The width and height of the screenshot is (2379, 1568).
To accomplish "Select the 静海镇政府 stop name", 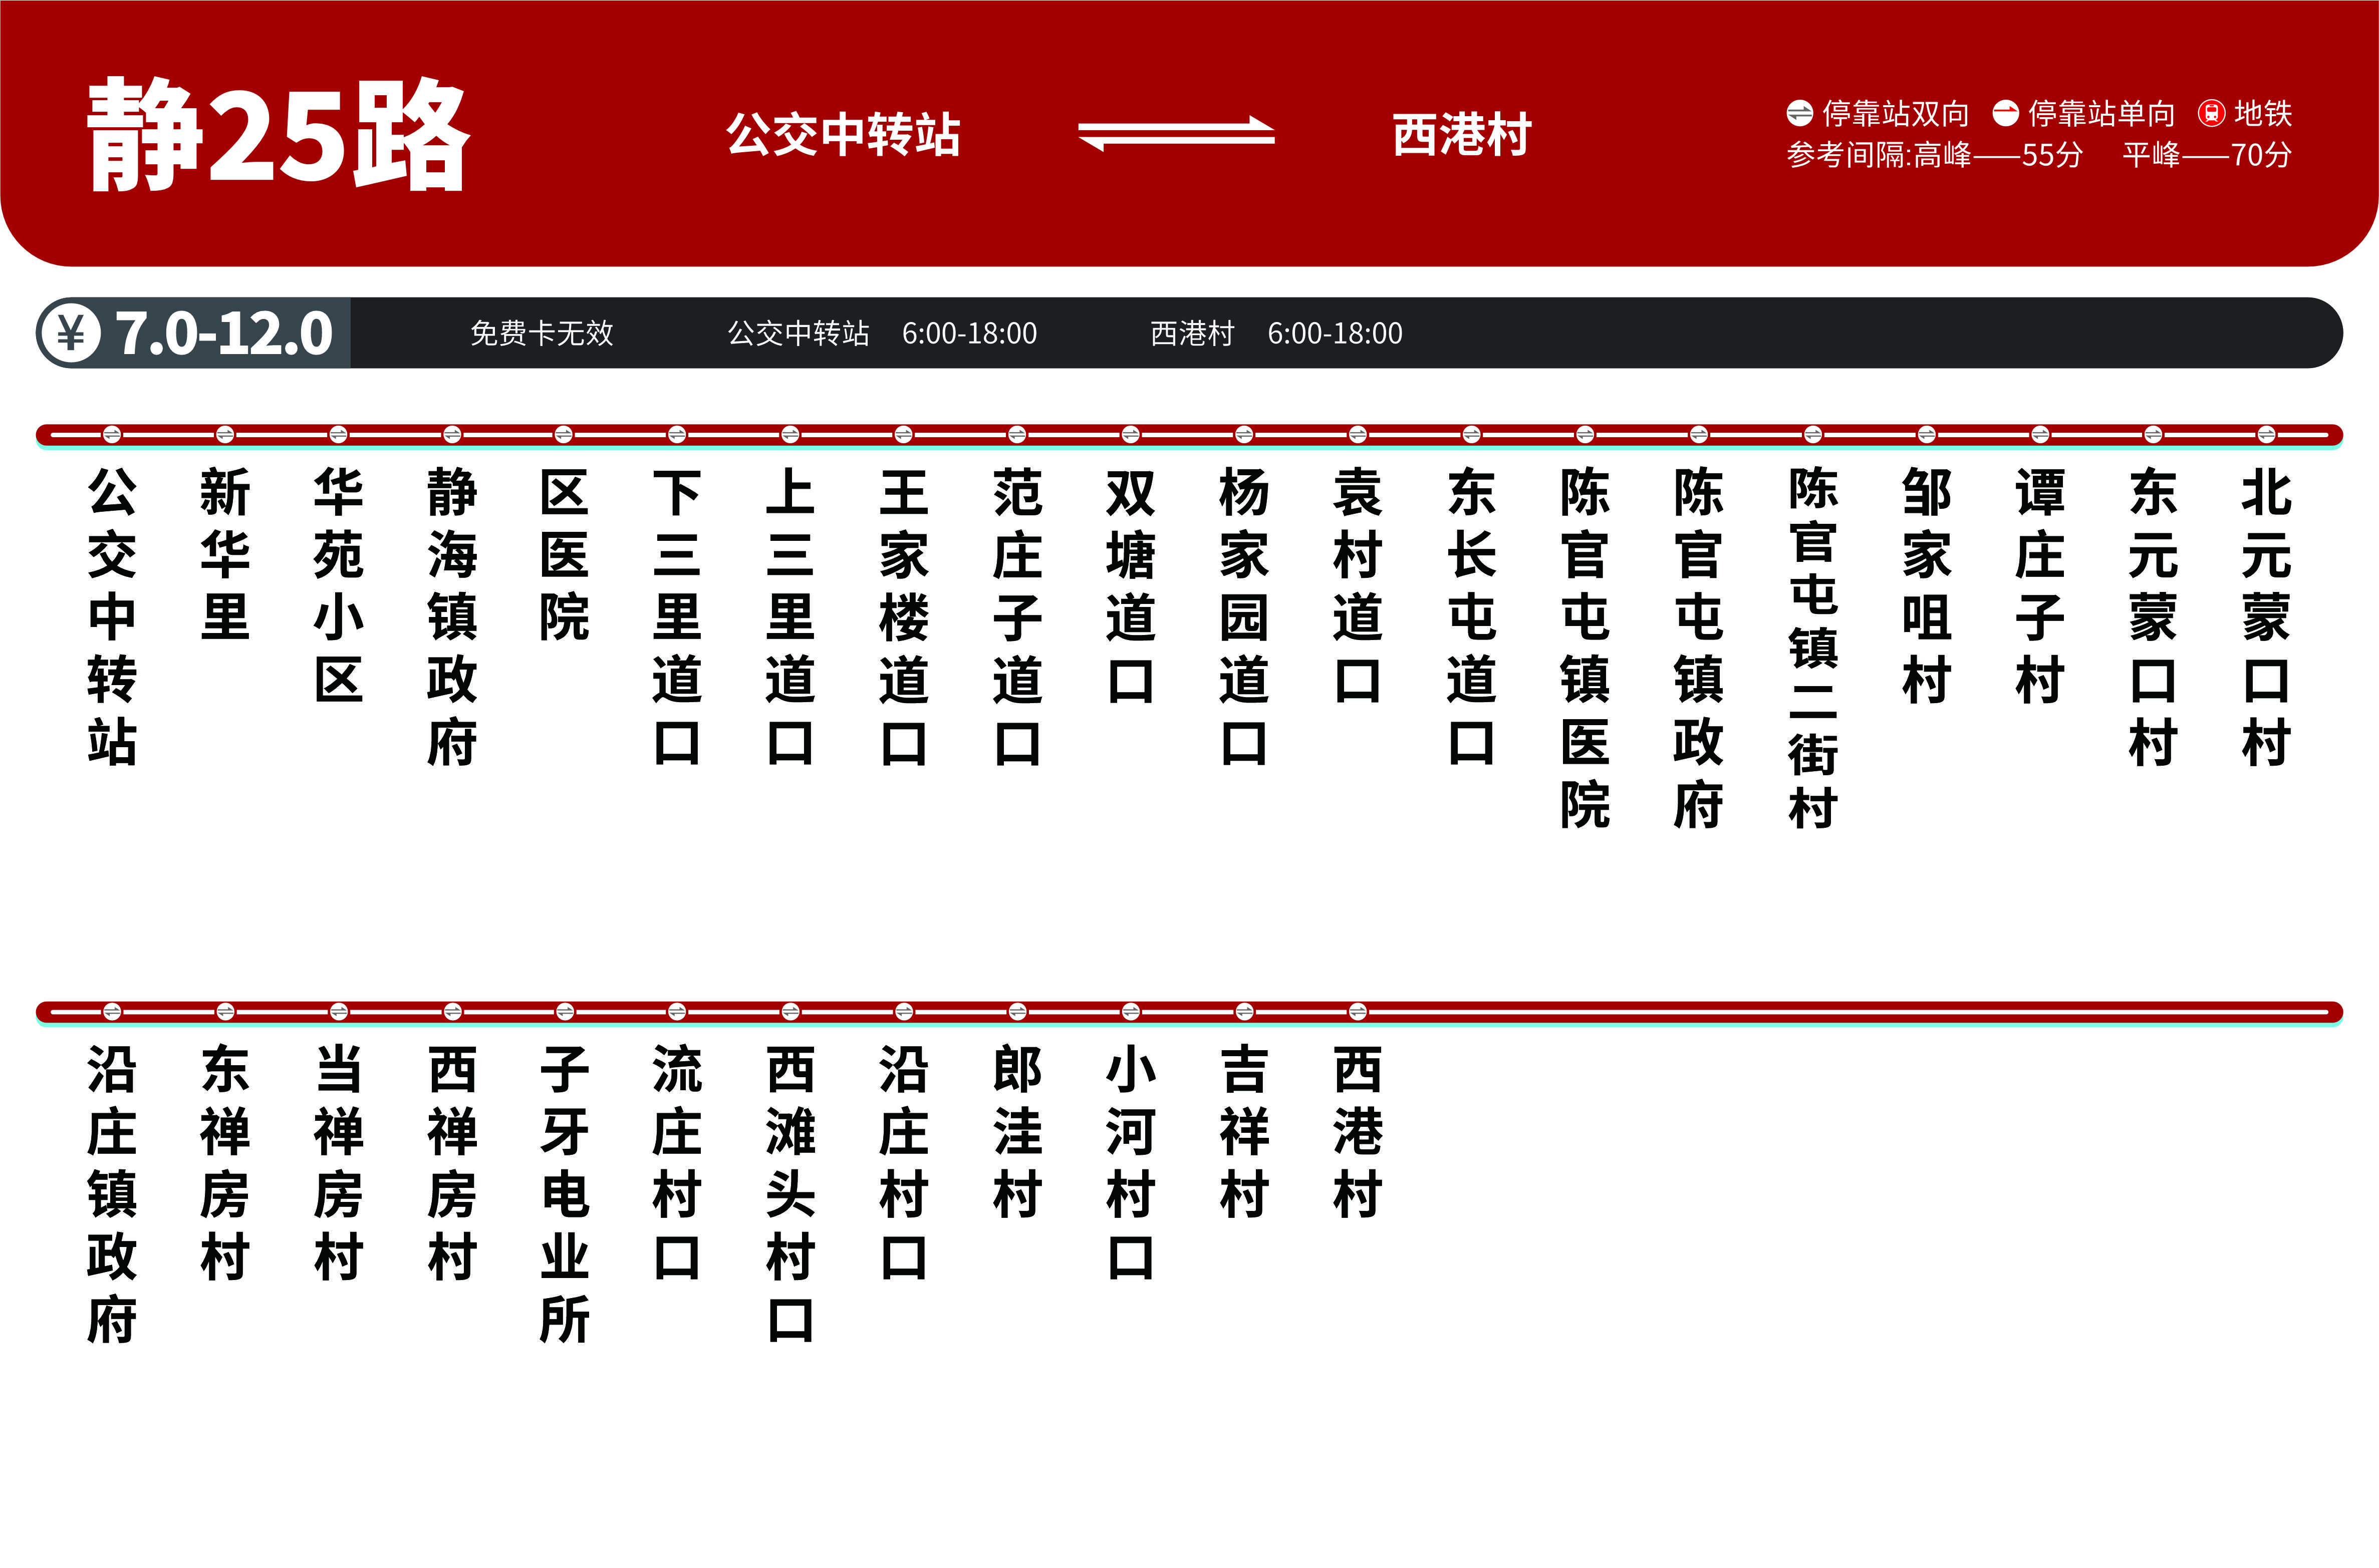I will point(451,616).
